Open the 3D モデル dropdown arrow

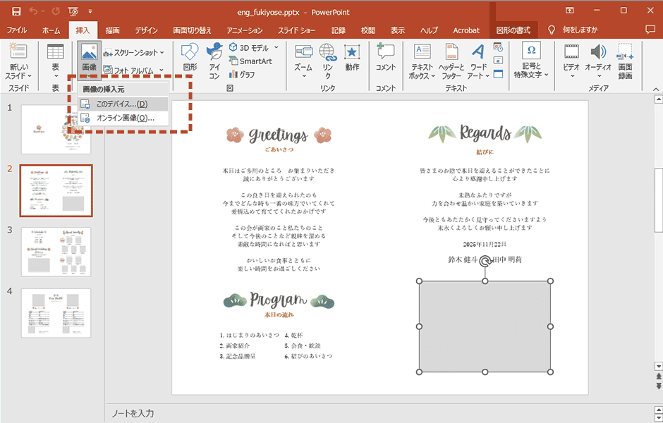tap(276, 47)
